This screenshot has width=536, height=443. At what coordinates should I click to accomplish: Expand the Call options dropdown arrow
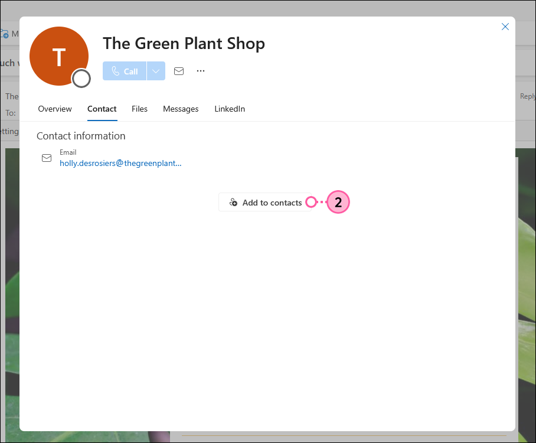156,71
